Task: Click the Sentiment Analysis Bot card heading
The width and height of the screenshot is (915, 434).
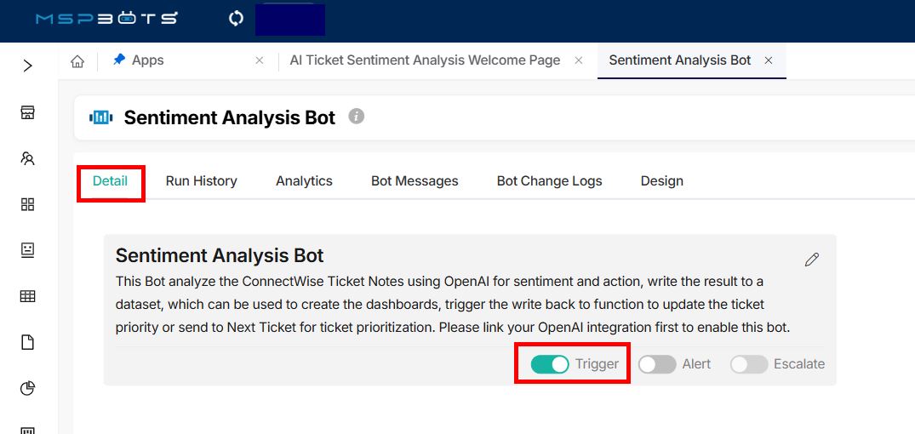Action: click(x=220, y=255)
